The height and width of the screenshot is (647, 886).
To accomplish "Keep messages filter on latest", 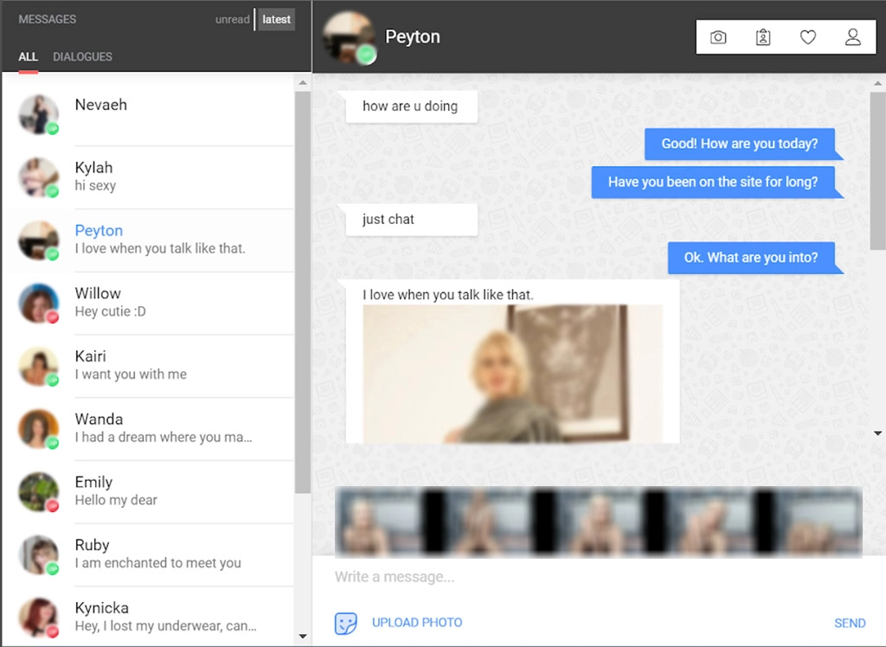I will pos(276,19).
